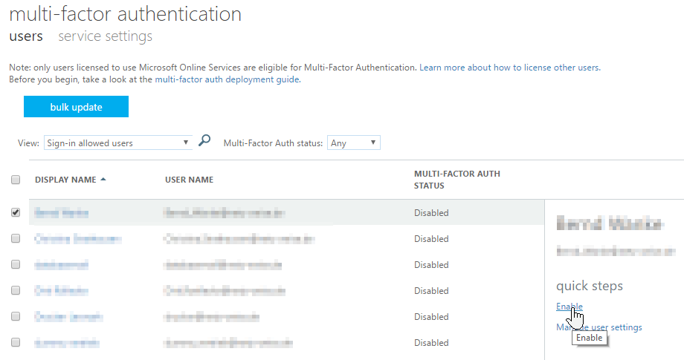The height and width of the screenshot is (360, 684).
Task: Expand the Multi-Factor Auth status dropdown
Action: coord(353,143)
